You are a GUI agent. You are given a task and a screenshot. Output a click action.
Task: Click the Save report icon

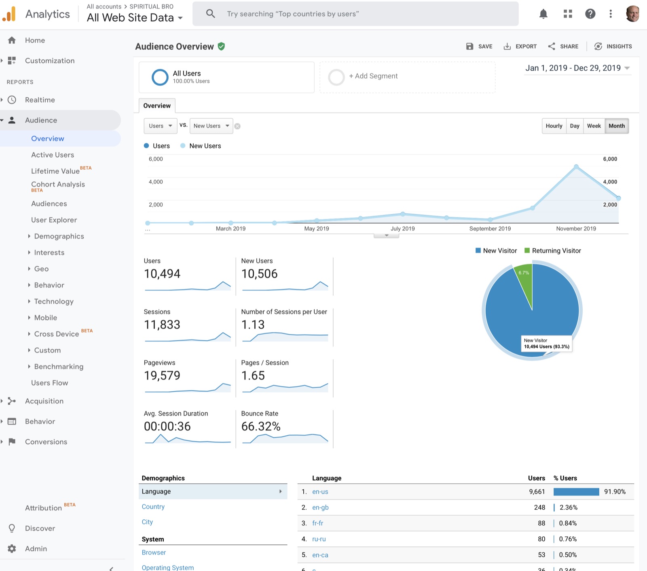pyautogui.click(x=469, y=46)
